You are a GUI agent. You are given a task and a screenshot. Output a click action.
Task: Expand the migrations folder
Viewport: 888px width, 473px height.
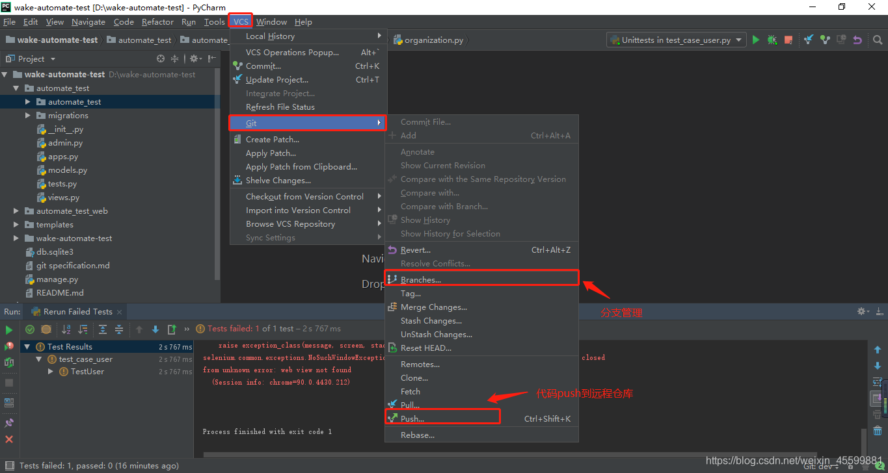click(x=27, y=115)
